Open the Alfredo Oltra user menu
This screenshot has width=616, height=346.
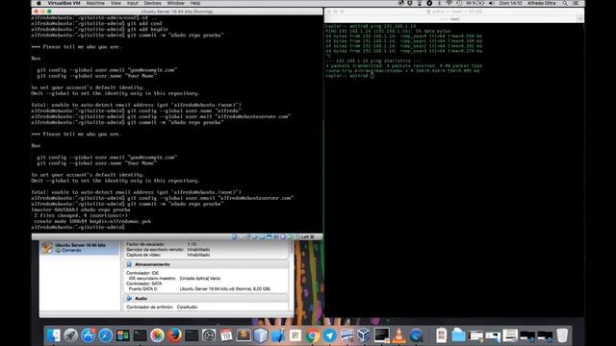(542, 3)
